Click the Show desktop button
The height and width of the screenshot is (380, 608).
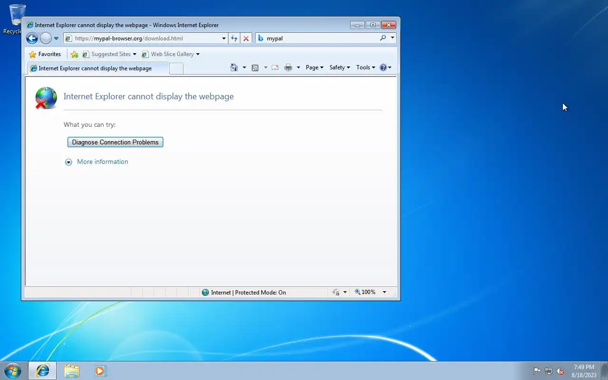604,370
